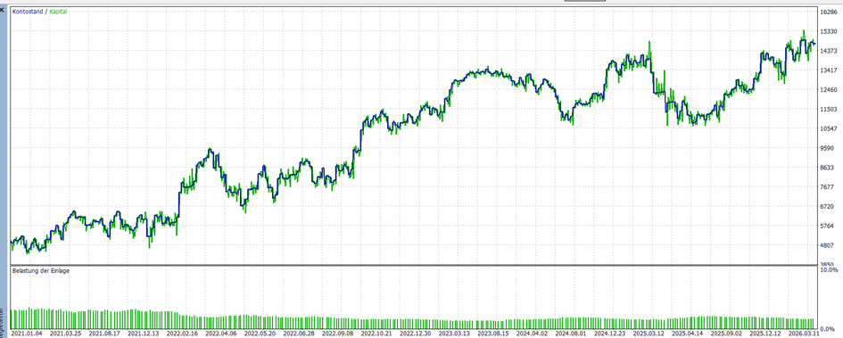The height and width of the screenshot is (338, 843).
Task: Click the Belastung der Einlage label
Action: tap(41, 271)
